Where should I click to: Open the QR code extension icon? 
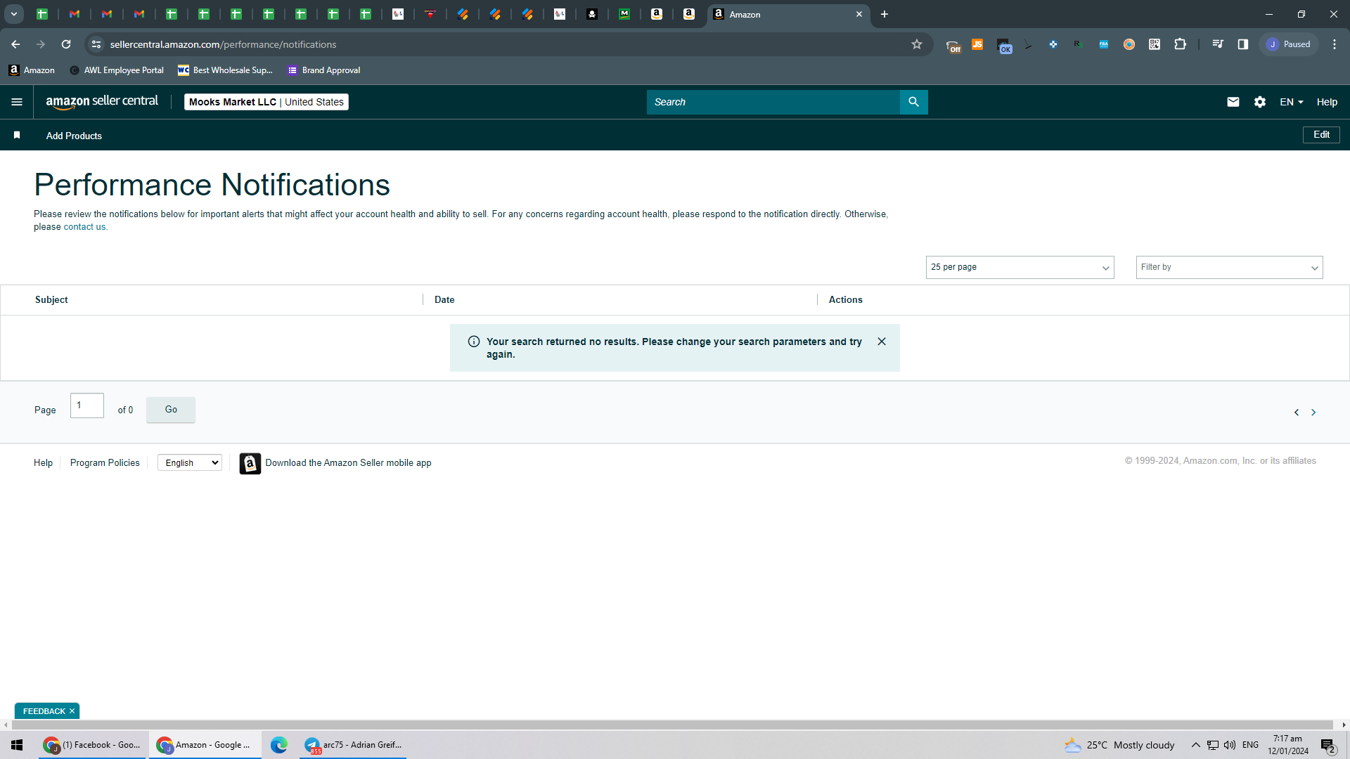[1155, 44]
